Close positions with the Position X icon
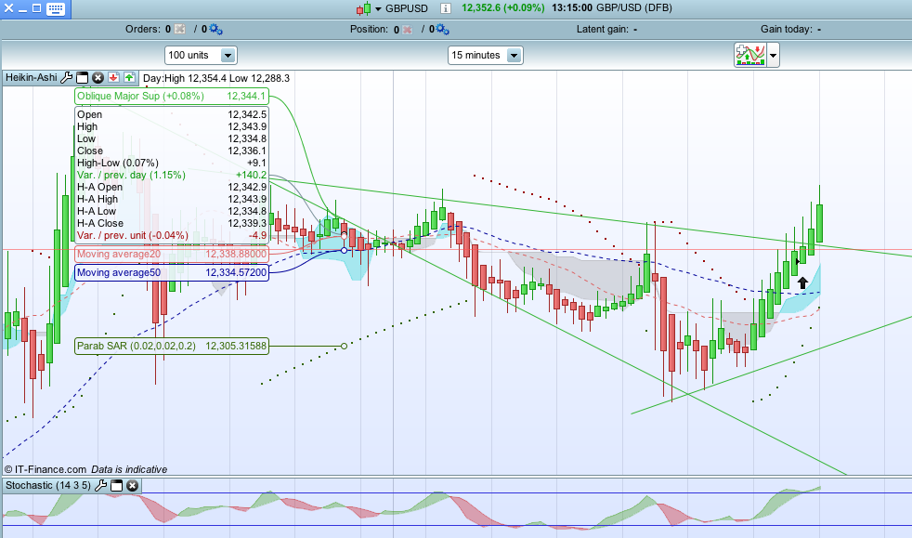Viewport: 912px width, 538px height. pyautogui.click(x=407, y=29)
